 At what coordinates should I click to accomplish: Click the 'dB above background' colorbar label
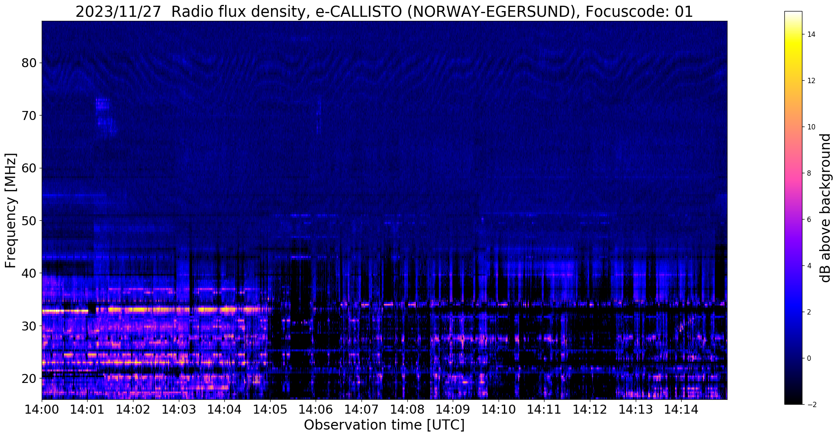(x=826, y=208)
